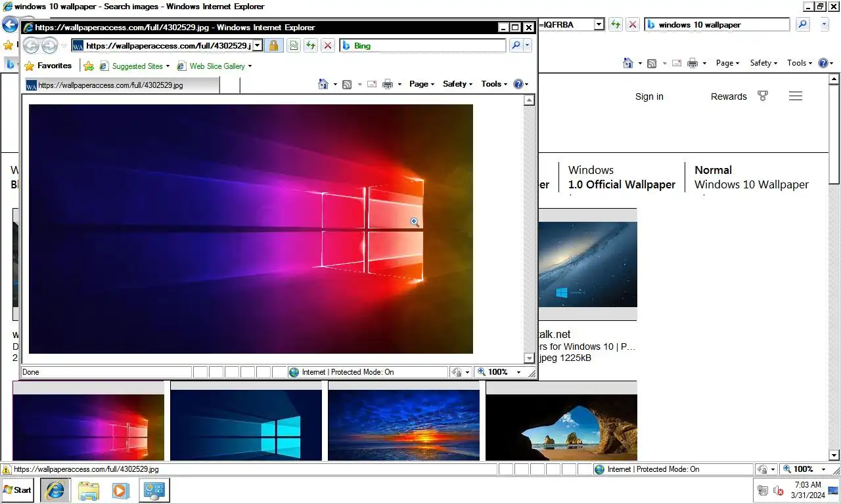
Task: Open the Bing hamburger menu
Action: [796, 96]
